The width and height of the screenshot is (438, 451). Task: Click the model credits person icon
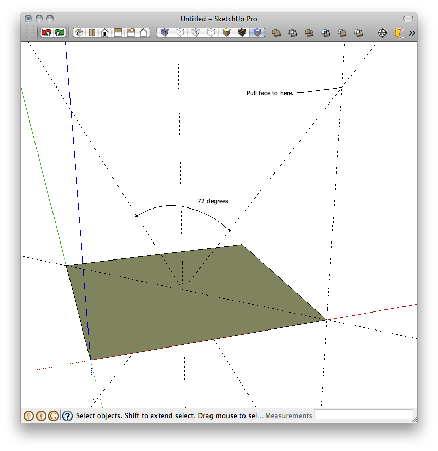(x=41, y=416)
